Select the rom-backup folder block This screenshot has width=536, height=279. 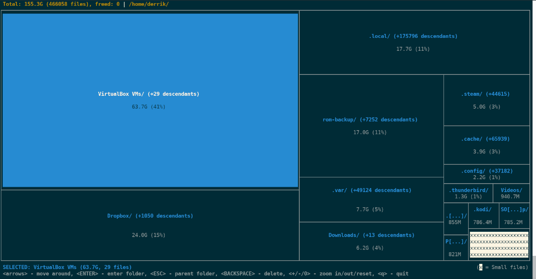point(371,126)
